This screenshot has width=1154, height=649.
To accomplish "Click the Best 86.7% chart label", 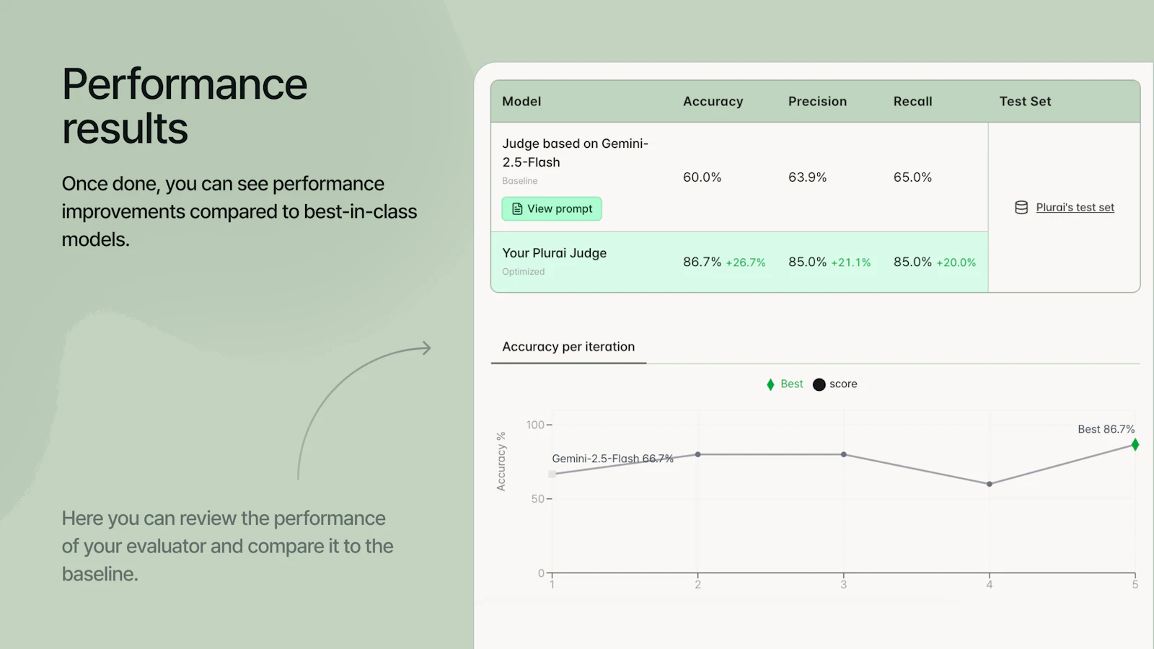I will [x=1106, y=429].
